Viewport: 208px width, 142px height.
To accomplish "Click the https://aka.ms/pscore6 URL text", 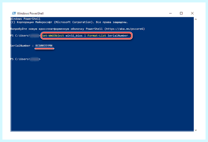I will [x=124, y=29].
